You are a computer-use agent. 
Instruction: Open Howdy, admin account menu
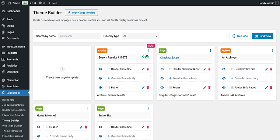click(x=268, y=3)
